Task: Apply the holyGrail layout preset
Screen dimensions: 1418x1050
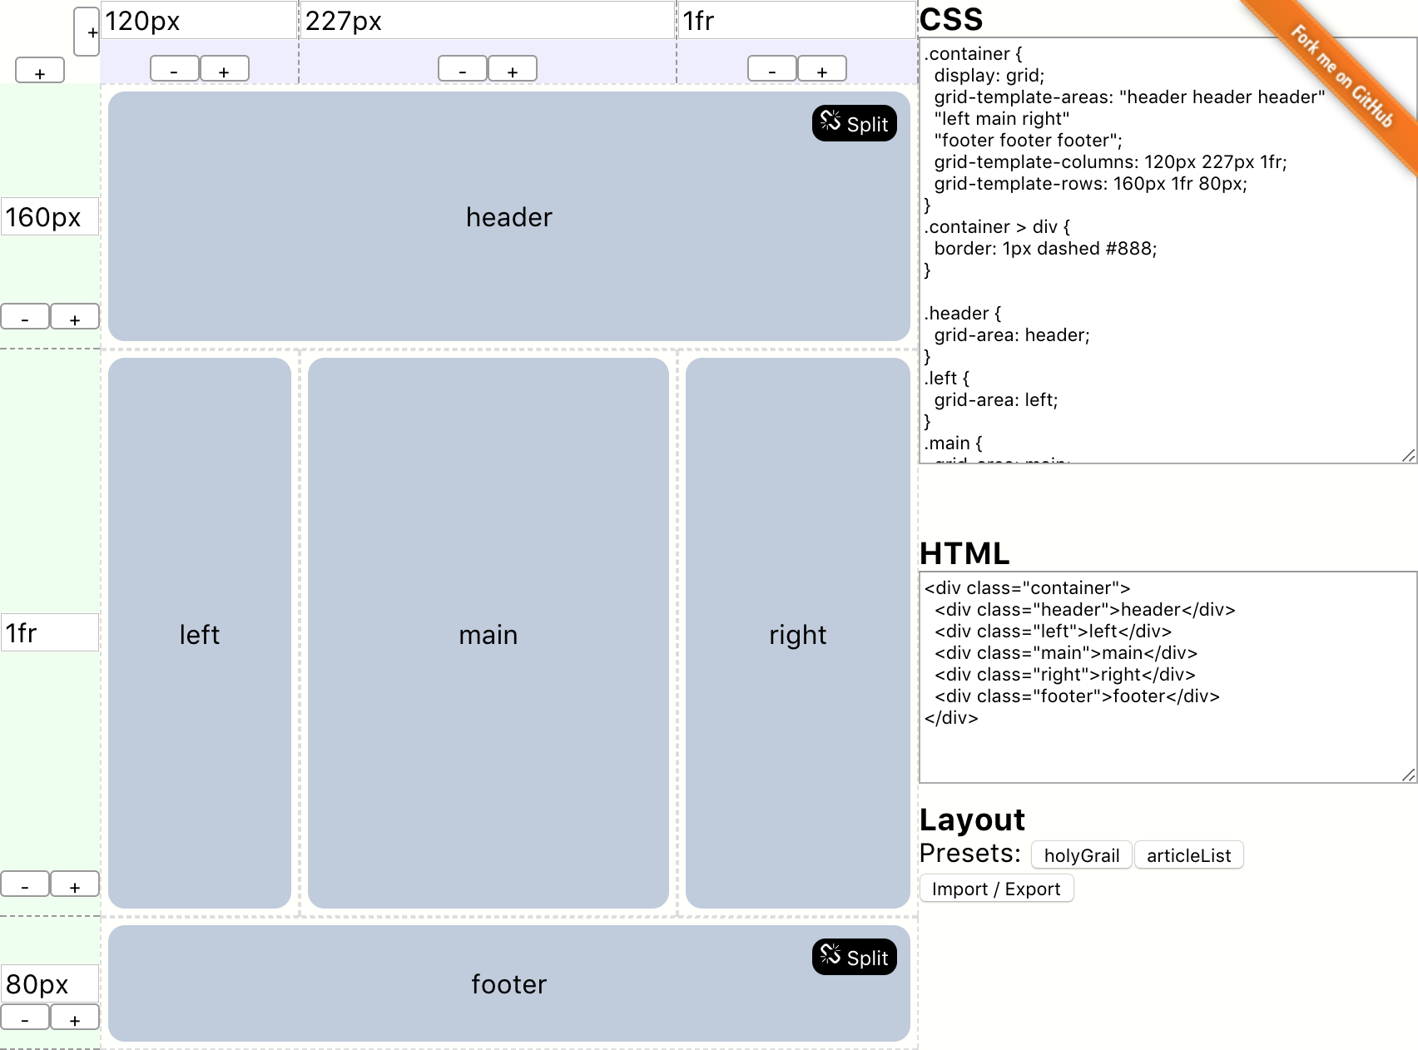Action: [1079, 855]
